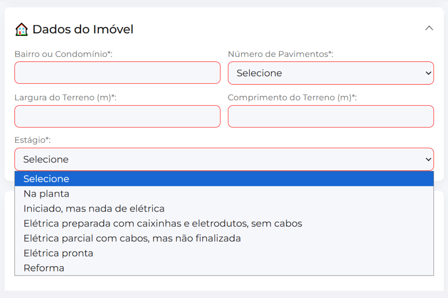Screen dimensions: 448x298
Task: Collapse the Dados do Imóvel section
Action: click(x=429, y=28)
